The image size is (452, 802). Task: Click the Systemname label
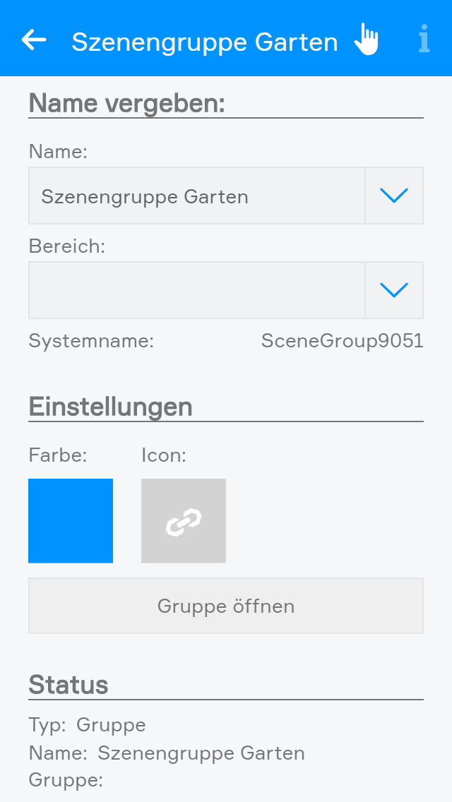tap(91, 341)
